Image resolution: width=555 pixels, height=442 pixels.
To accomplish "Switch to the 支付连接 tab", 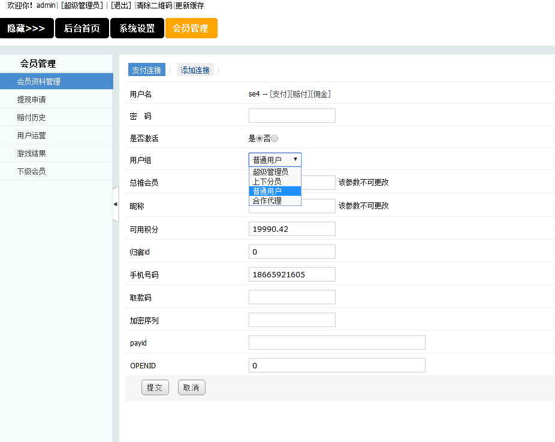I will pos(146,69).
